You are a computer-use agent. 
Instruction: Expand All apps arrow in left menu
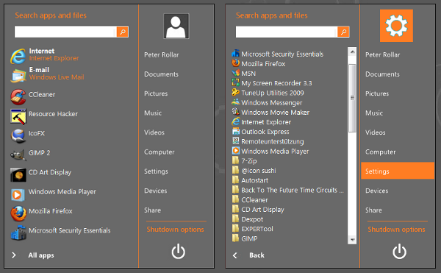click(14, 255)
